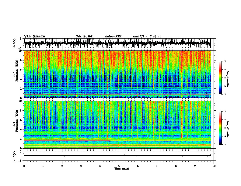The image size is (241, 186).
Task: Click the time axis tick label "2"
Action: 62,166
